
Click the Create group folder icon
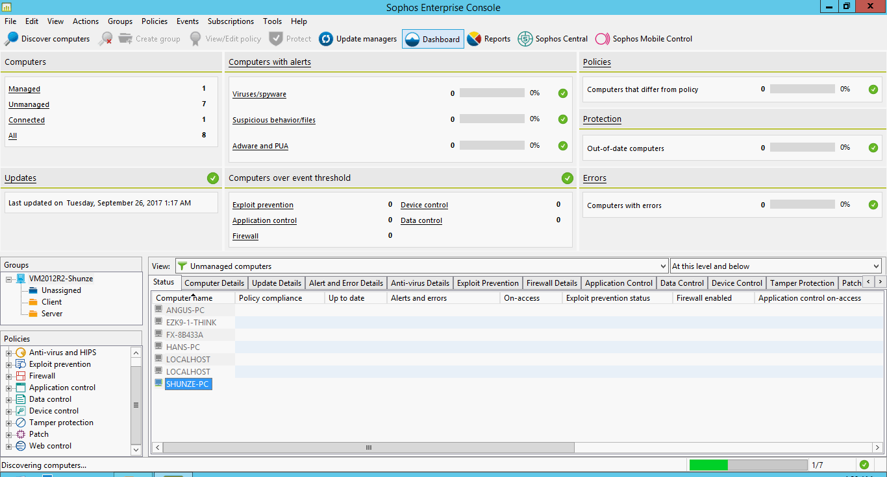pyautogui.click(x=125, y=39)
